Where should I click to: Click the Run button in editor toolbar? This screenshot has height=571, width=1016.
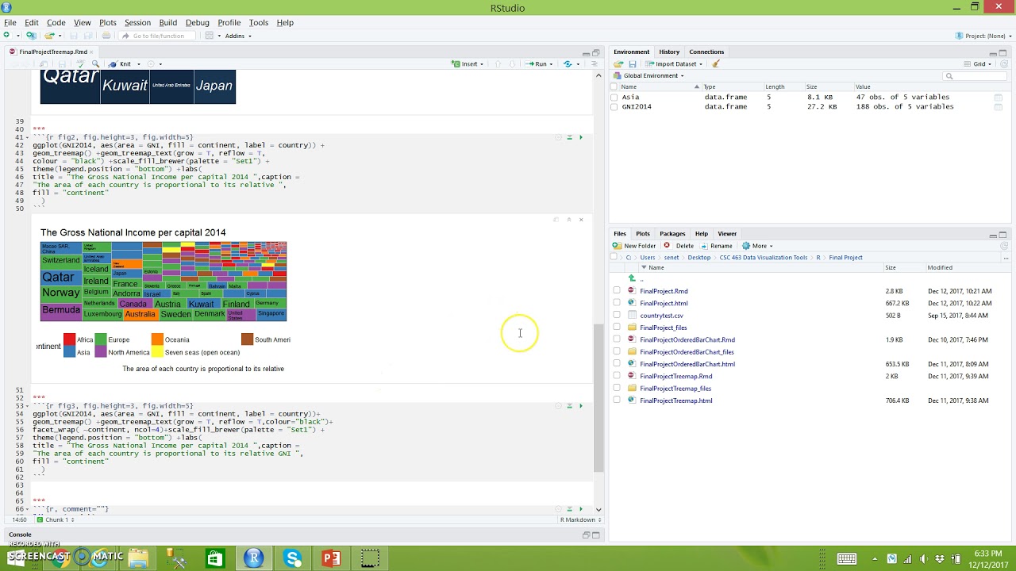coord(537,64)
